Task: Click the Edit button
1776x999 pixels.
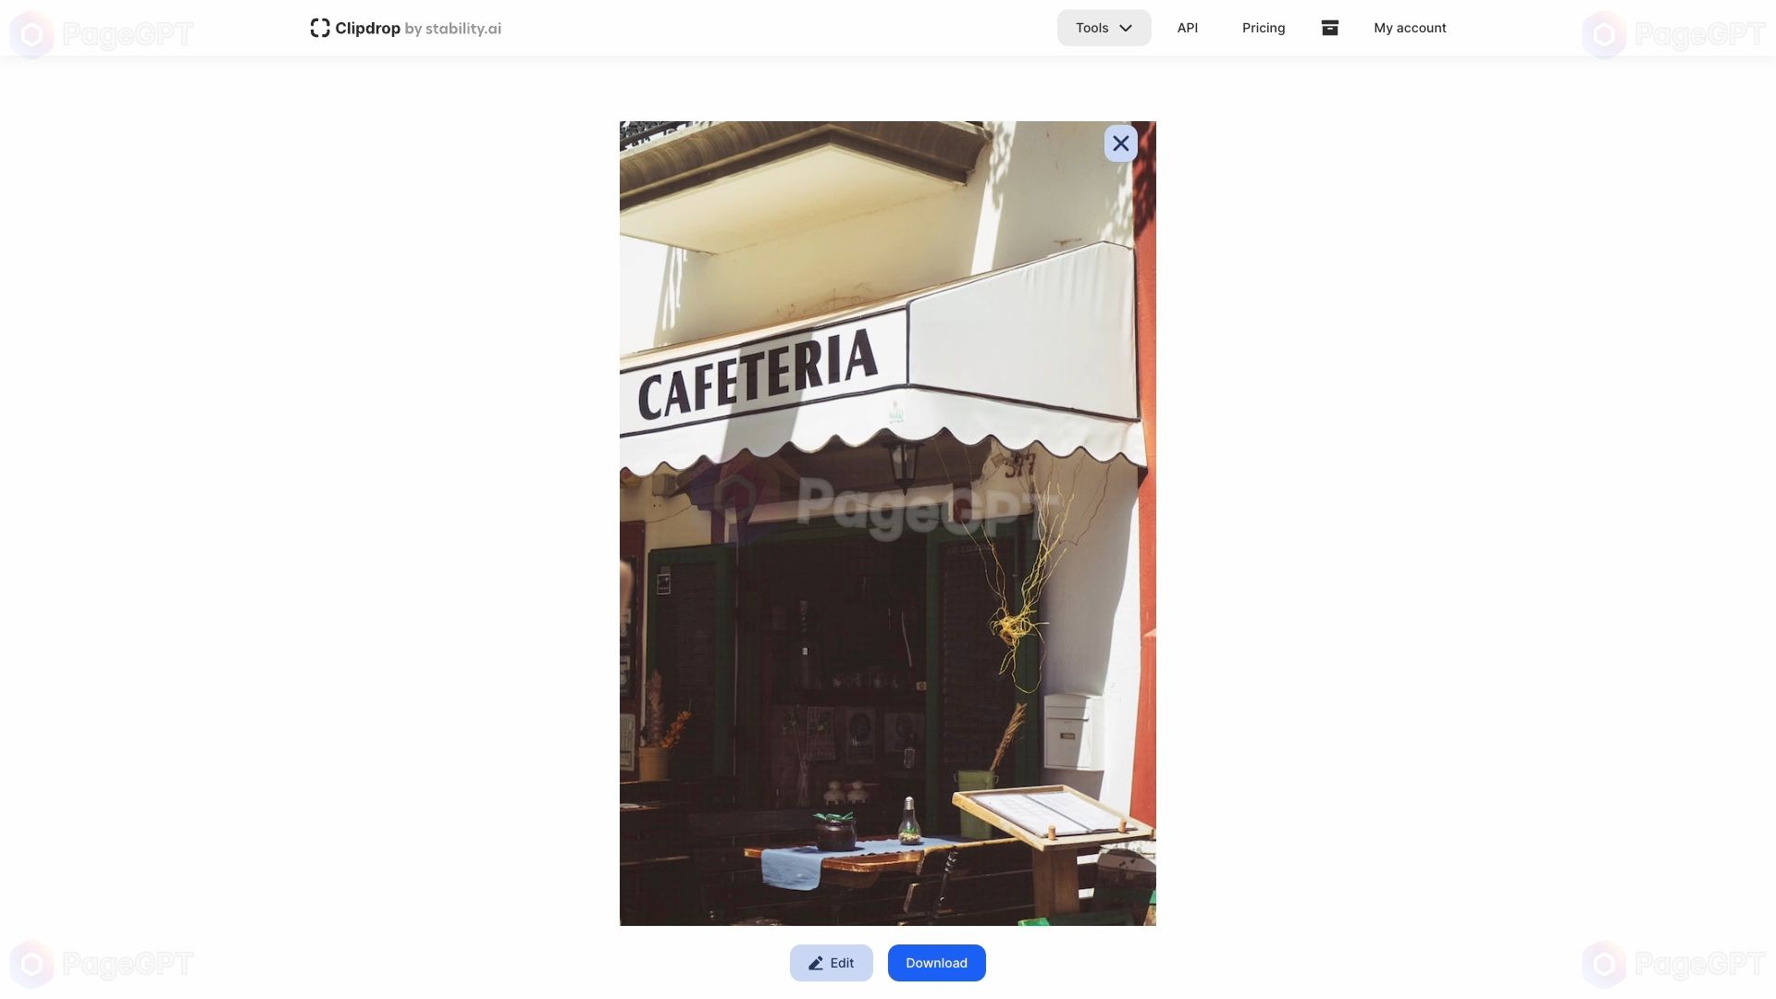Action: (831, 964)
